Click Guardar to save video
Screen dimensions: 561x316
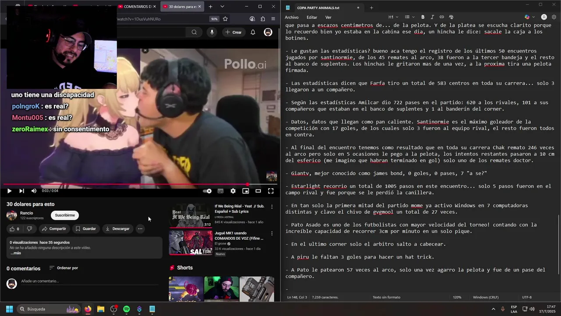(x=85, y=229)
